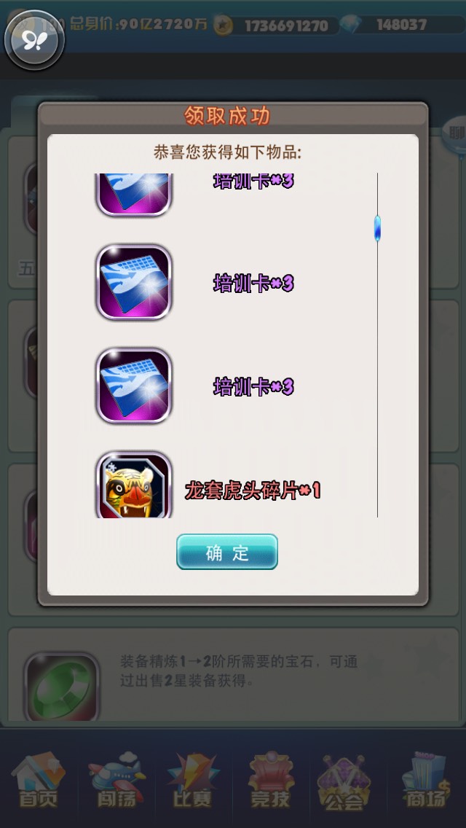Tap the middle 培训卡 training card icon
The width and height of the screenshot is (466, 828).
pos(134,283)
